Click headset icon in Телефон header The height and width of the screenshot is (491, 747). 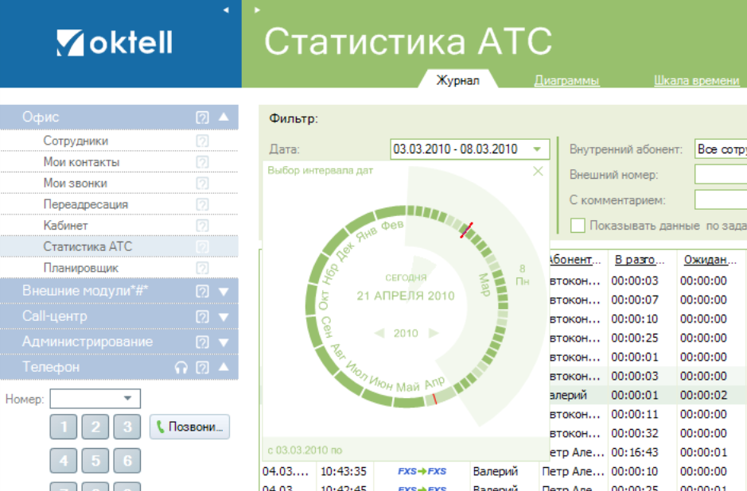pos(181,367)
